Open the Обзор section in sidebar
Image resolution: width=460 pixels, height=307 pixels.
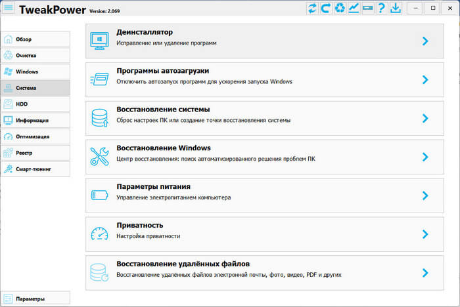point(35,39)
